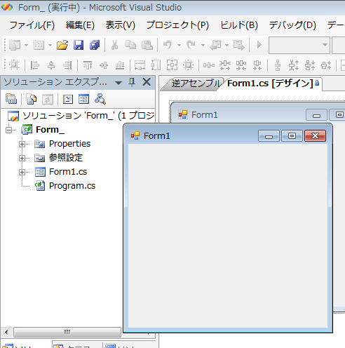
Task: Click the Copy icon in toolbar
Action: click(130, 45)
